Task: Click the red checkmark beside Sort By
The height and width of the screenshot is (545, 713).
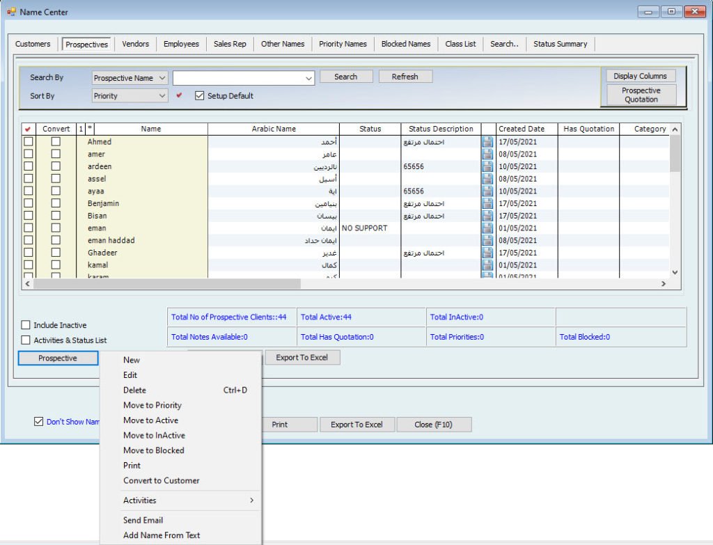Action: pos(179,96)
